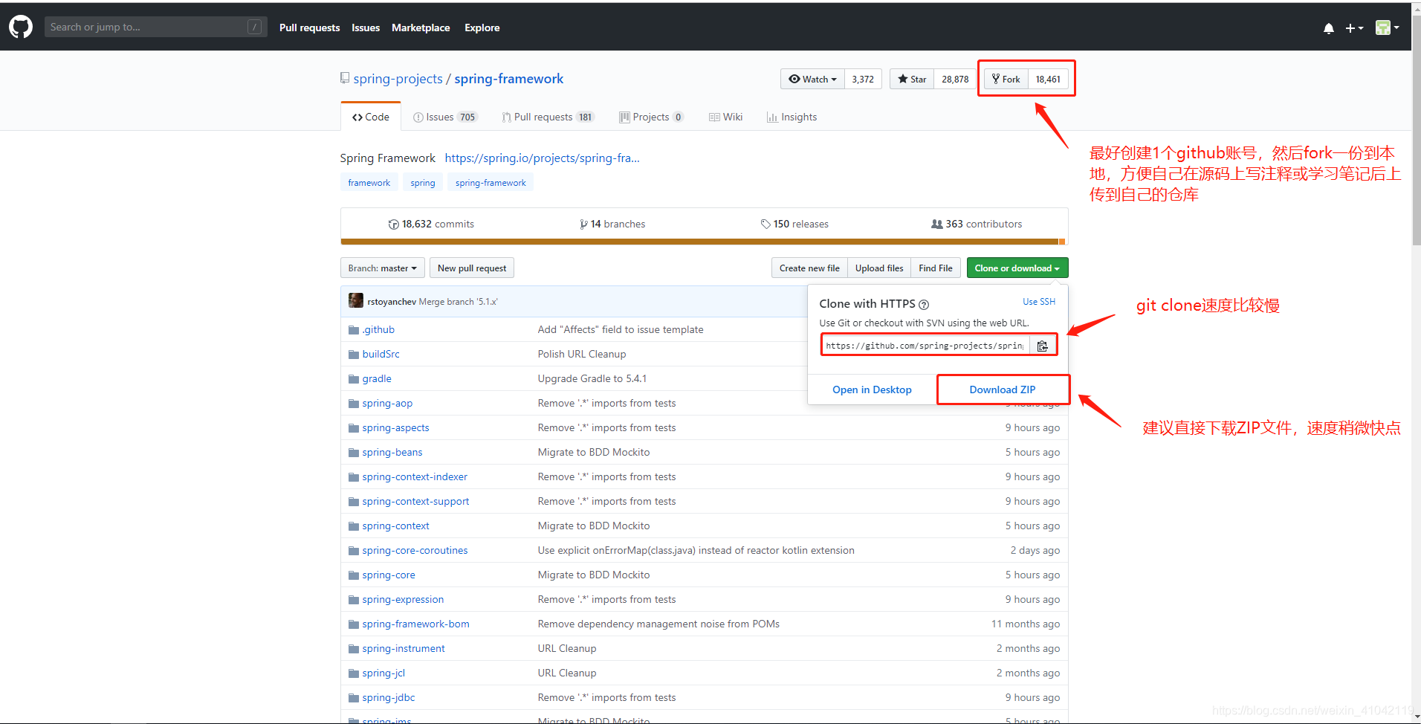Image resolution: width=1421 pixels, height=724 pixels.
Task: Open the .github folder
Action: (x=378, y=329)
